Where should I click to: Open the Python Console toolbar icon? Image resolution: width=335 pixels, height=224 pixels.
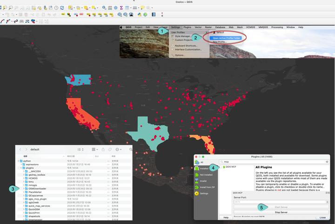click(x=140, y=14)
